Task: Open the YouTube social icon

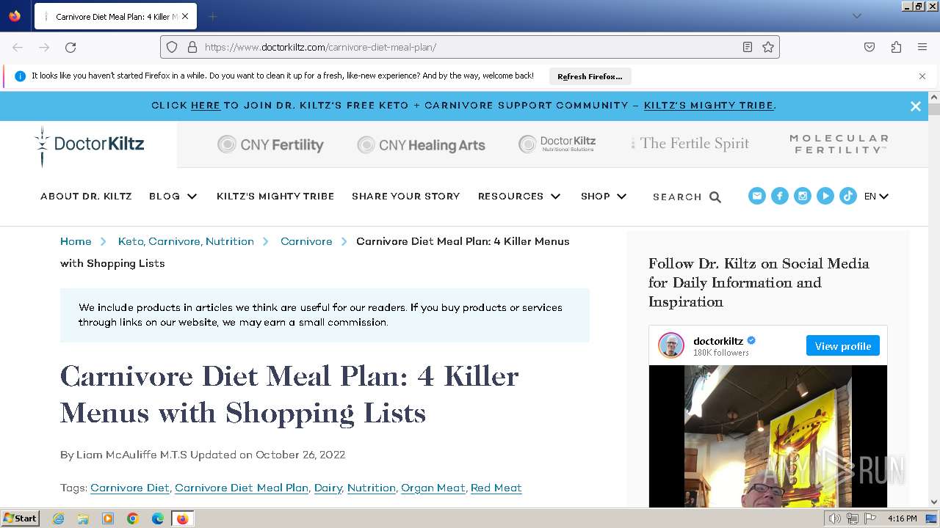Action: [x=825, y=196]
